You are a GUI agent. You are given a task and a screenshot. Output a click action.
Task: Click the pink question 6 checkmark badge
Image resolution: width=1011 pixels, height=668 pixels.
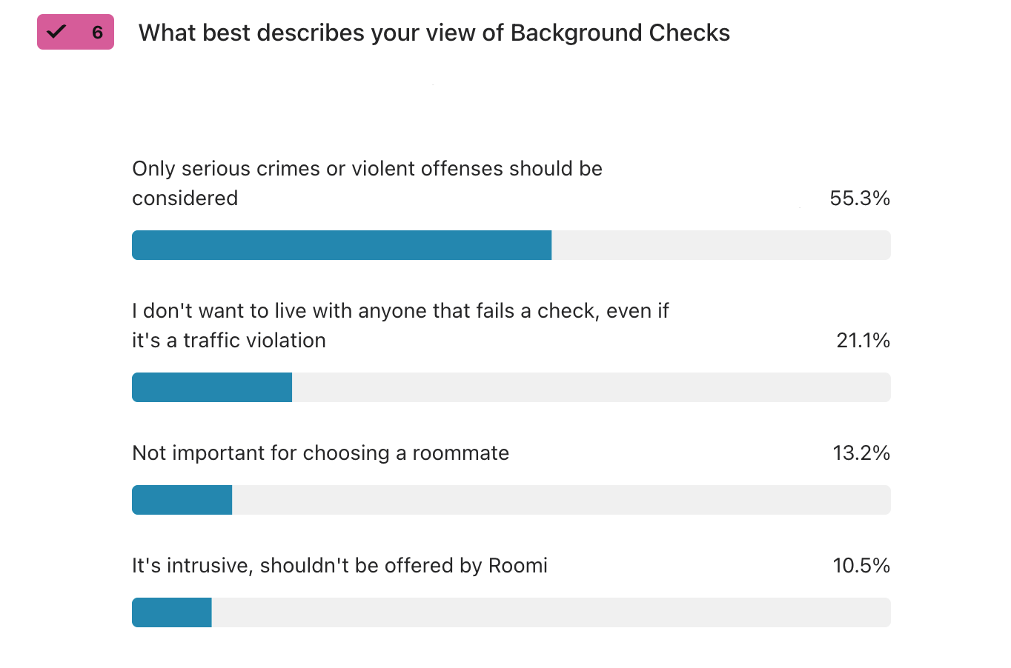pyautogui.click(x=76, y=32)
